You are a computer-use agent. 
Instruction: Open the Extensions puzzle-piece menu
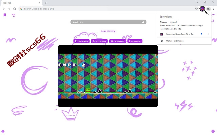tap(209, 9)
